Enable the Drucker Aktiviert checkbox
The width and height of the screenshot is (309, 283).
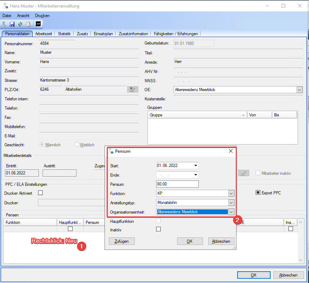click(x=40, y=193)
